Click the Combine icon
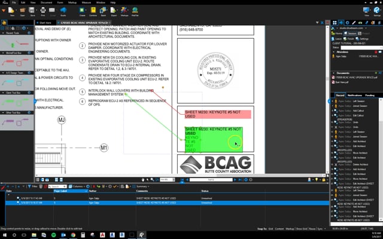Viewport: 383px width, 239px height. (x=93, y=10)
